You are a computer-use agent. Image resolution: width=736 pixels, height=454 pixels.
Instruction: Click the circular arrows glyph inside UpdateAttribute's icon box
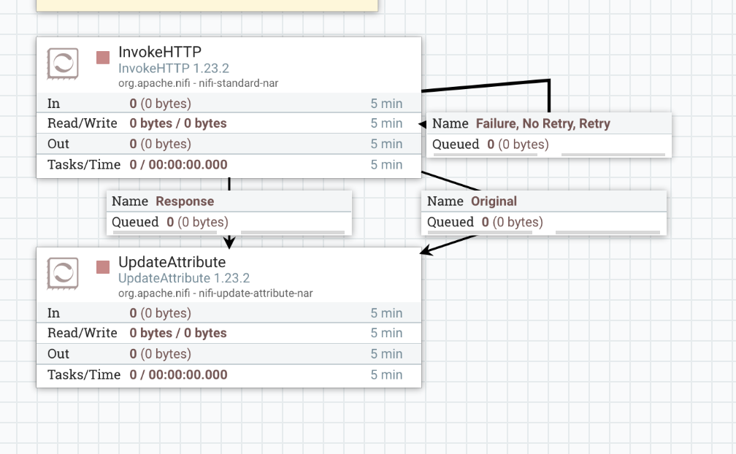click(62, 273)
